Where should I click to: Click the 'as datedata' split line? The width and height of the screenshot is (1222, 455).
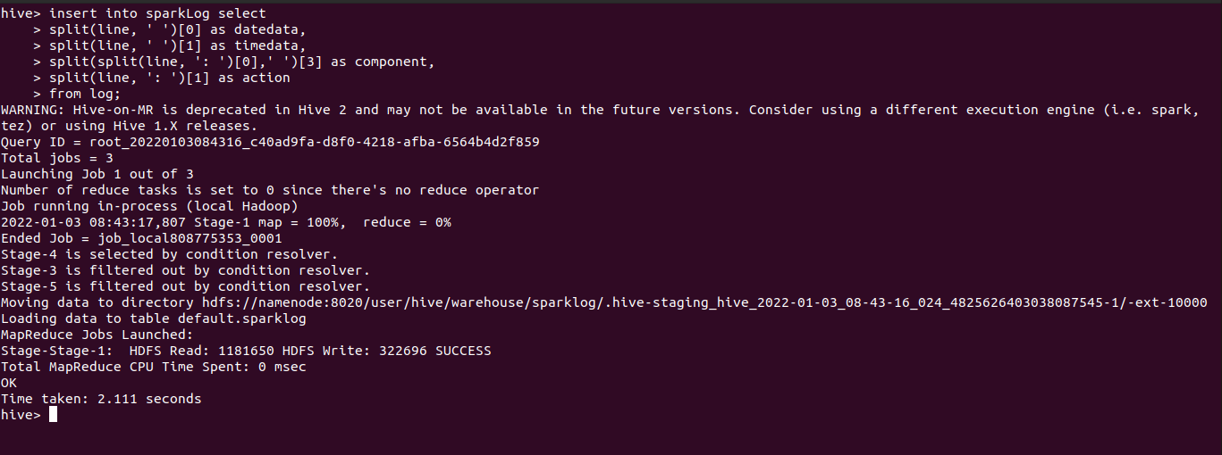170,29
